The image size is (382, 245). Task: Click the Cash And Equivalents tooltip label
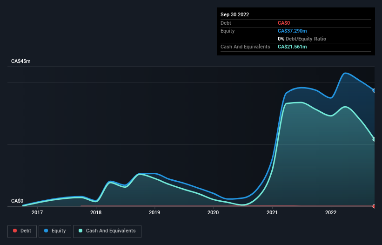[x=245, y=47]
